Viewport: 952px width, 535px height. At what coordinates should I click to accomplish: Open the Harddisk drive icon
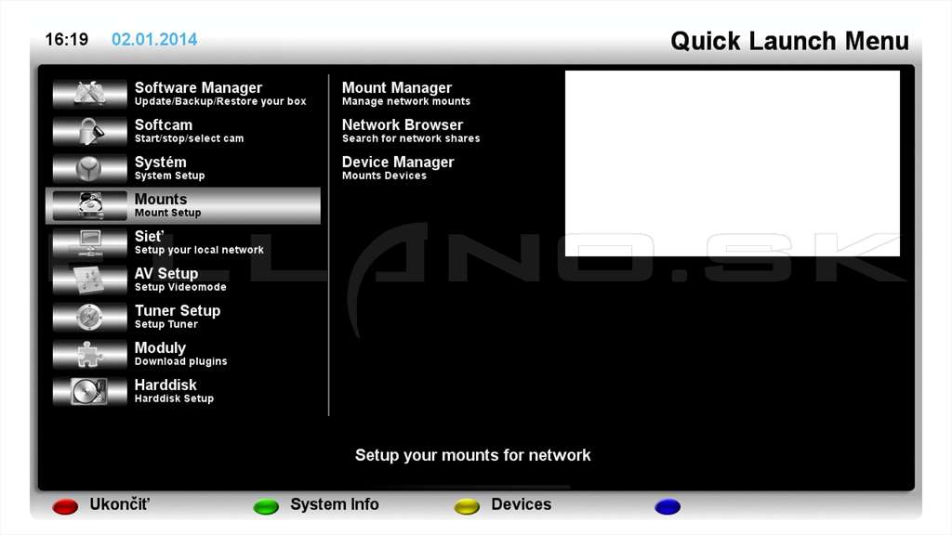point(90,391)
